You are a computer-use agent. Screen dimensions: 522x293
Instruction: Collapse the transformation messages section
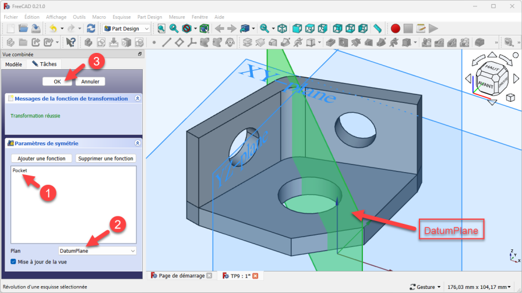point(137,99)
